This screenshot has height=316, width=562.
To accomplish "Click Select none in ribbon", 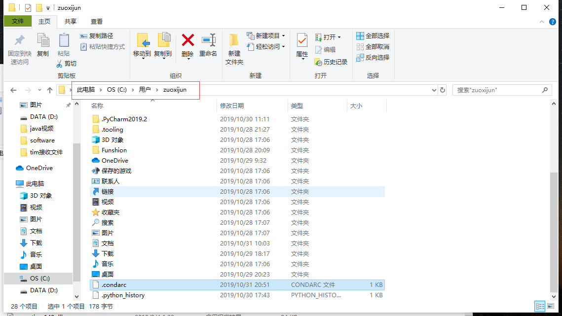I will coord(373,46).
